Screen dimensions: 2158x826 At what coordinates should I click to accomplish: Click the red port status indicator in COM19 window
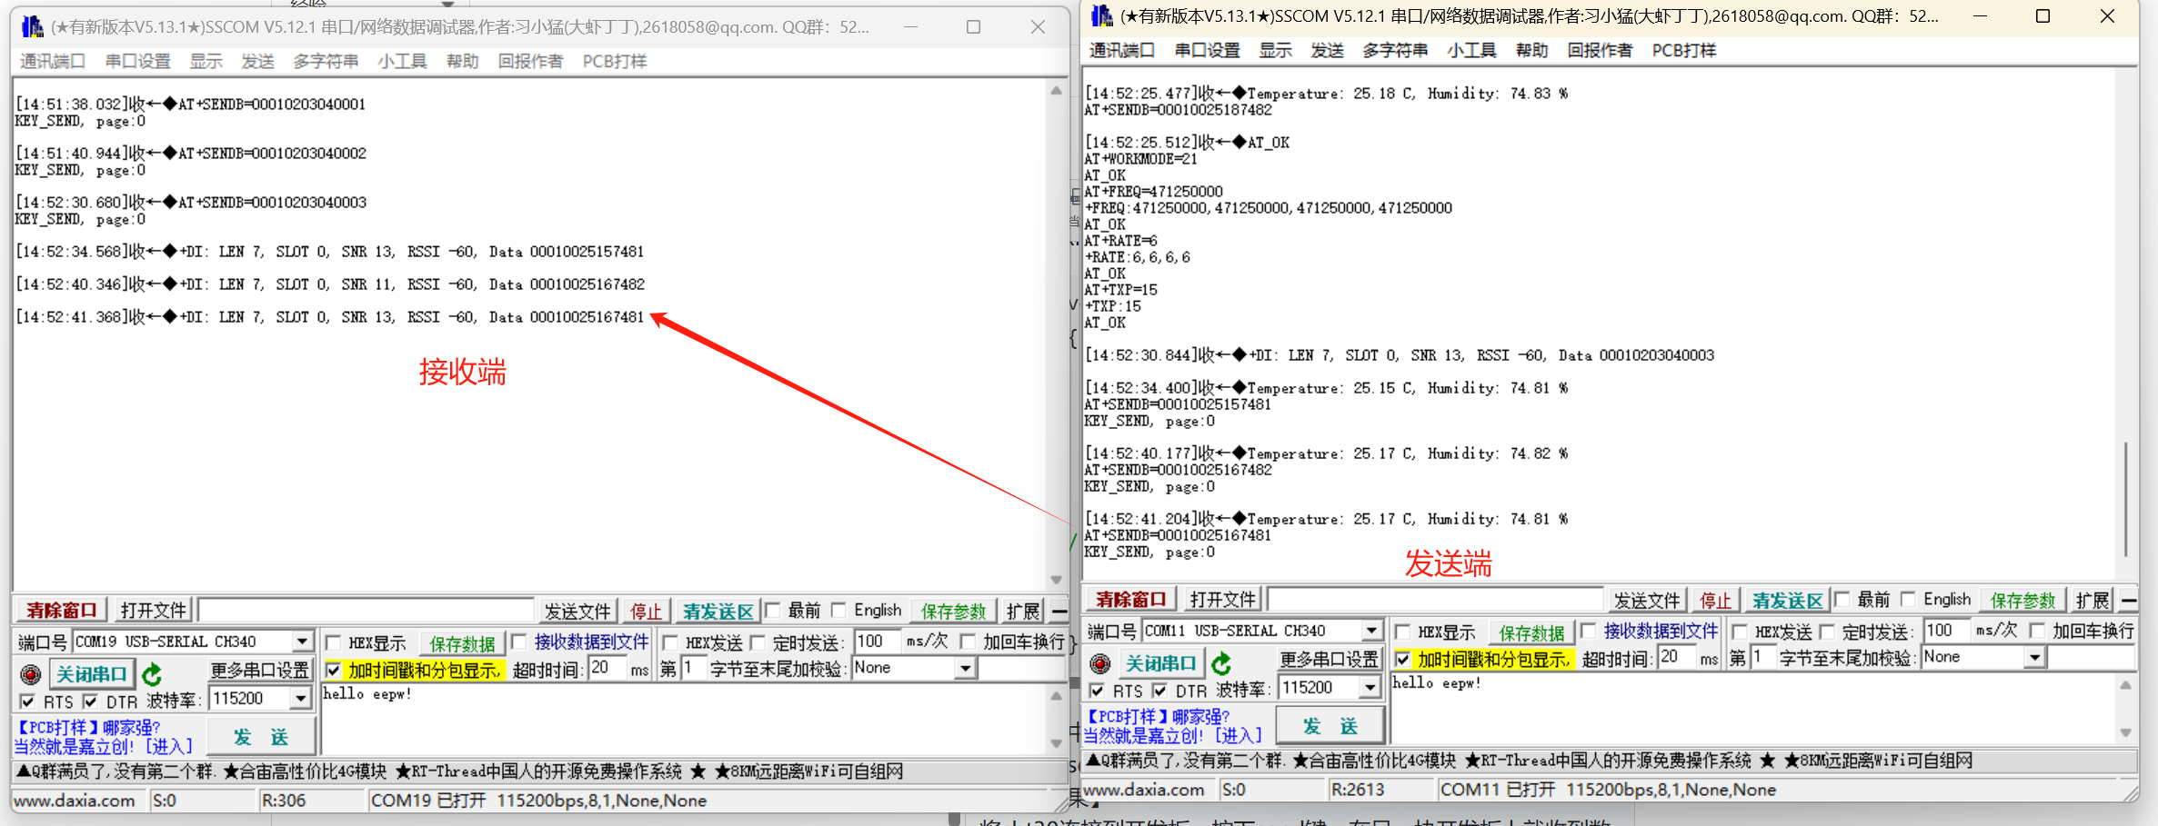click(x=31, y=674)
